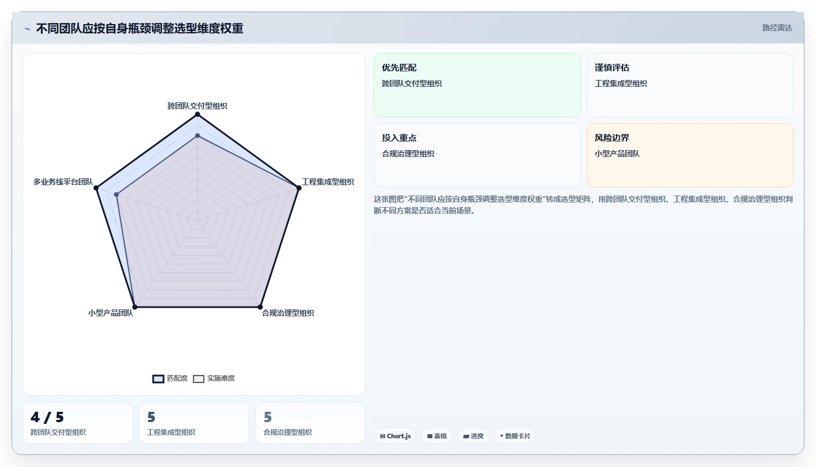
Task: Click the diamond icon in the 数据卡片 chip
Action: 502,436
